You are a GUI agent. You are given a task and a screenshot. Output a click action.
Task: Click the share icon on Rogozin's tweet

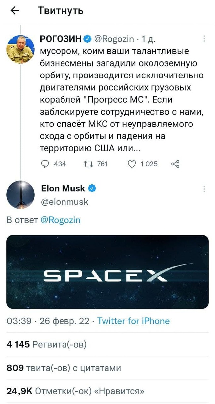[175, 164]
